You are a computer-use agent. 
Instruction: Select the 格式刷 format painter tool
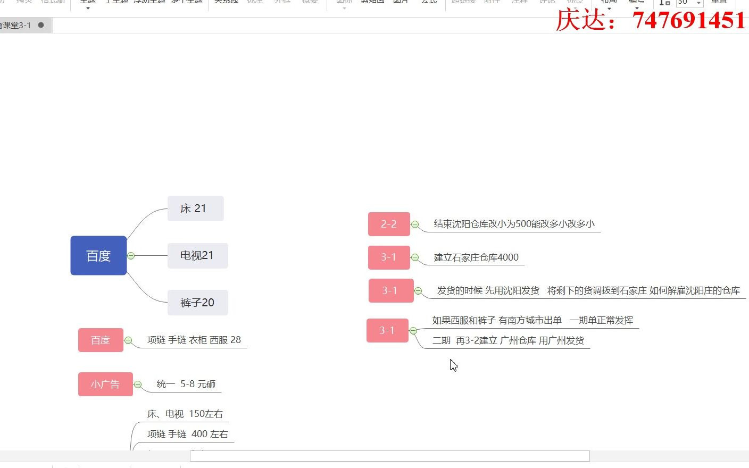[x=52, y=2]
